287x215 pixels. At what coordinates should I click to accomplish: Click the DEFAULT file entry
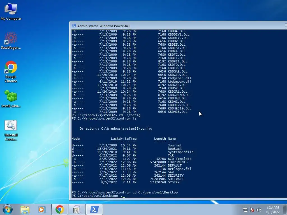[175, 165]
